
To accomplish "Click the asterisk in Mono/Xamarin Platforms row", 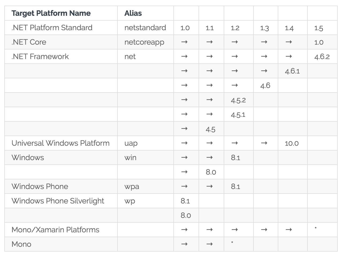I will pos(316,228).
